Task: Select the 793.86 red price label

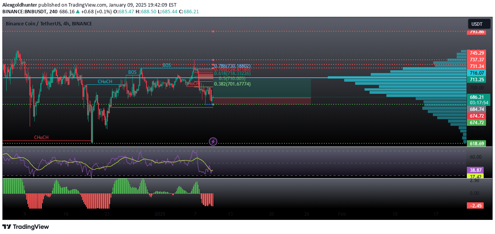Action: coord(477,32)
